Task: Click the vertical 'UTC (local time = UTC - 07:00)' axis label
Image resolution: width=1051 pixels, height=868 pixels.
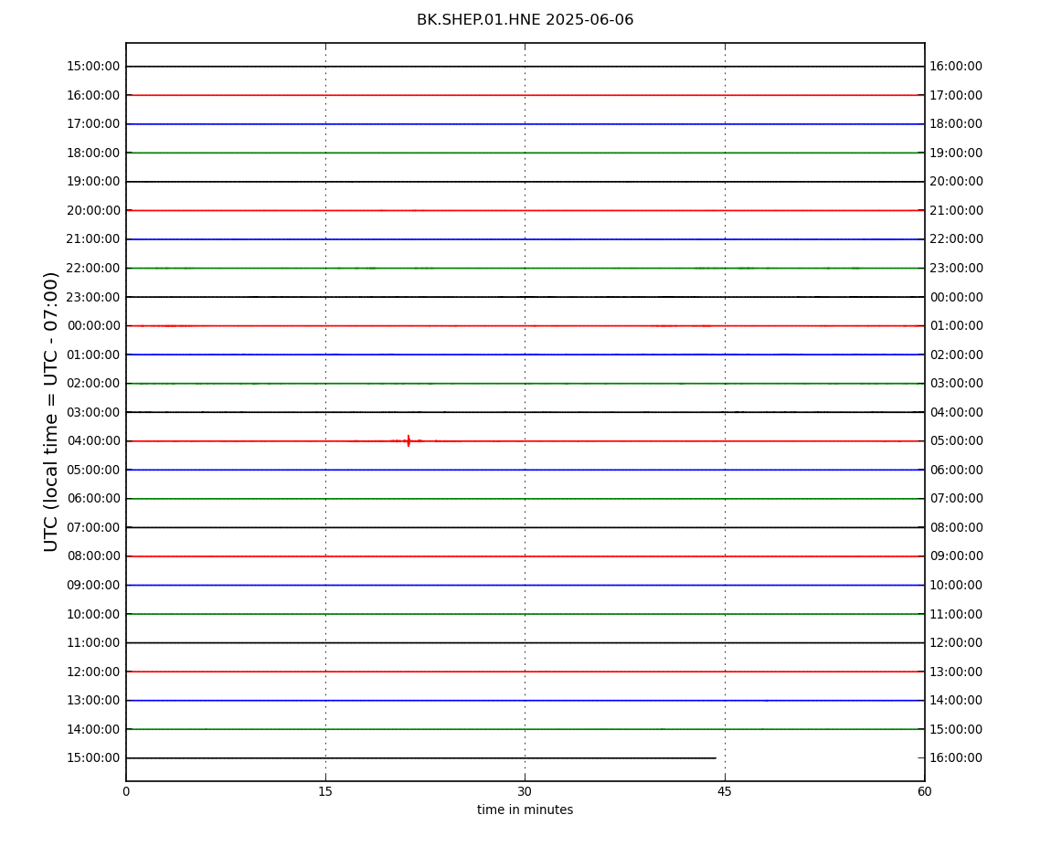Action: pos(51,411)
